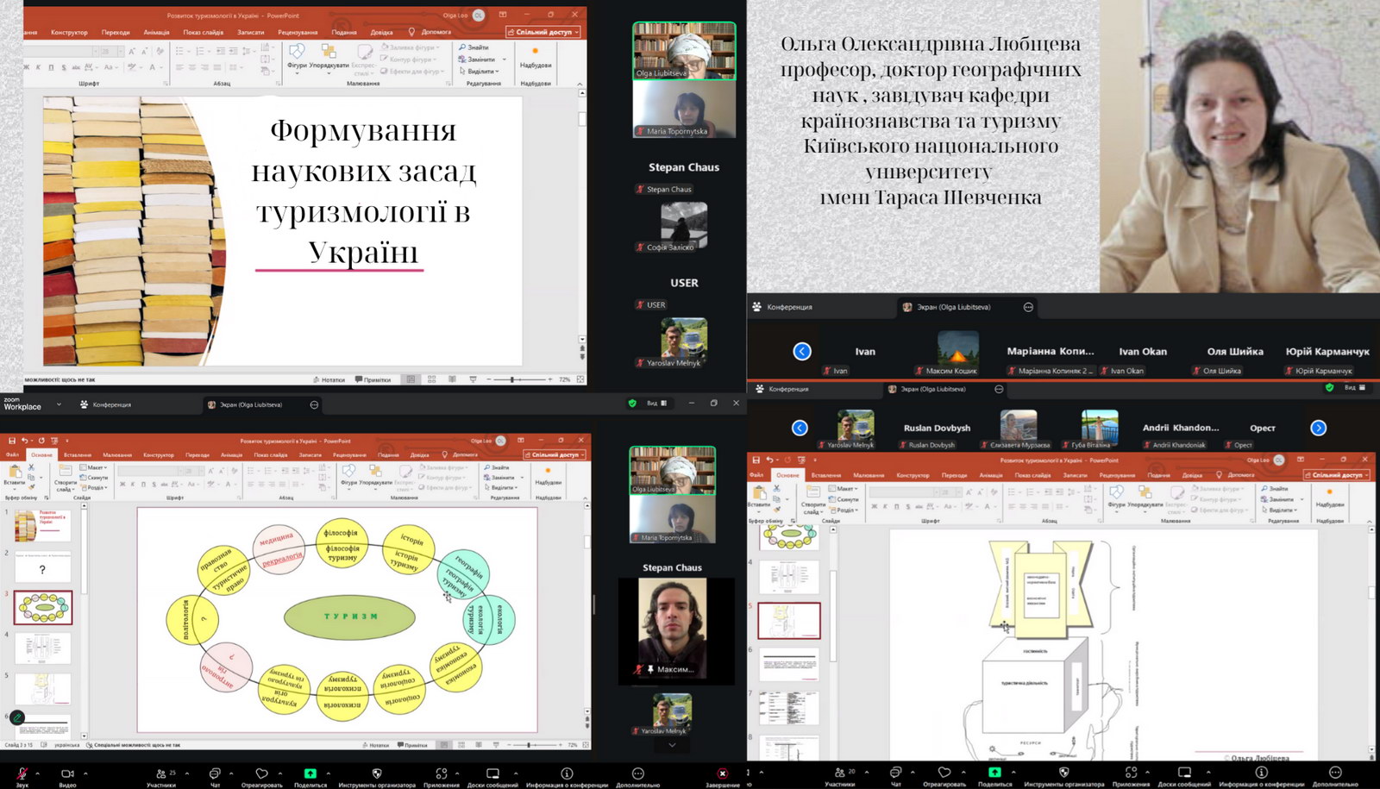Adjust zoom slider below the title slide
The width and height of the screenshot is (1380, 789).
(512, 379)
